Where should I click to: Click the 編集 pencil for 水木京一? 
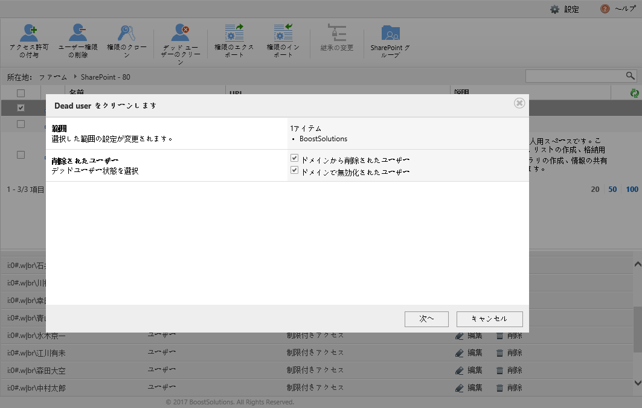460,336
